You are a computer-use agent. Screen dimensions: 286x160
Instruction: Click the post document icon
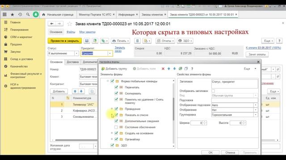95,41
